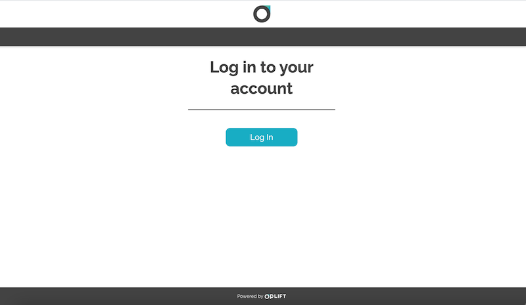
Task: Click the white header strip beside the logo
Action: click(x=134, y=14)
